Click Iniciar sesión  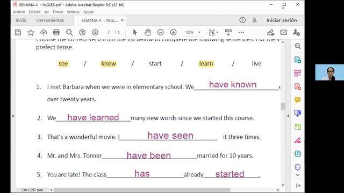pyautogui.click(x=282, y=20)
